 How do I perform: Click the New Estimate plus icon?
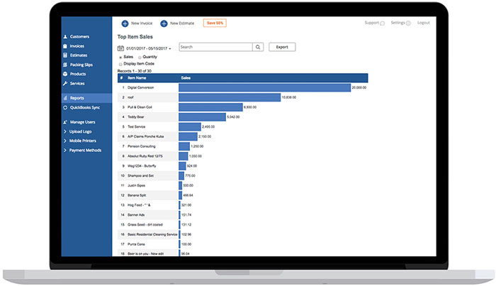[x=164, y=23]
